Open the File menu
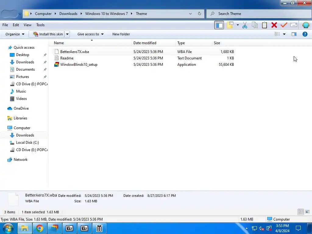The width and height of the screenshot is (312, 234). click(x=5, y=25)
